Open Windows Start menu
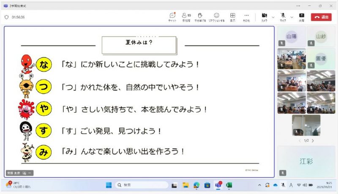 [108, 185]
